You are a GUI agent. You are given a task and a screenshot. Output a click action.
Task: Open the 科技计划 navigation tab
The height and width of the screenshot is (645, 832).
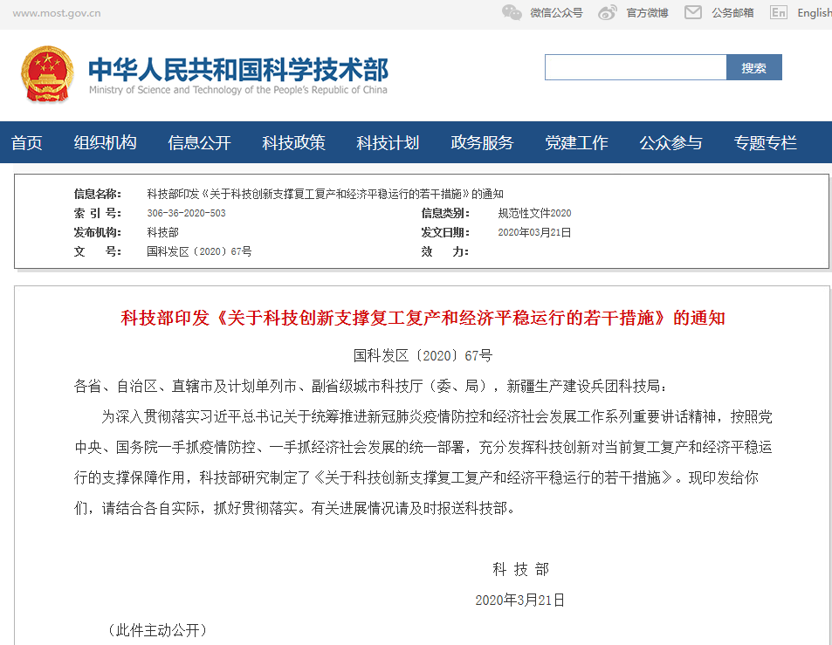coord(388,142)
